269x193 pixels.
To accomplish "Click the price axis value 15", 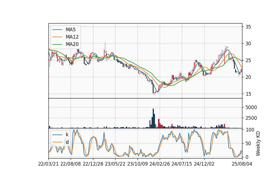I will (x=248, y=94).
